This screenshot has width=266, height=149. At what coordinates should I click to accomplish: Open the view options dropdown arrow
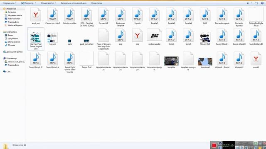[x=251, y=3]
